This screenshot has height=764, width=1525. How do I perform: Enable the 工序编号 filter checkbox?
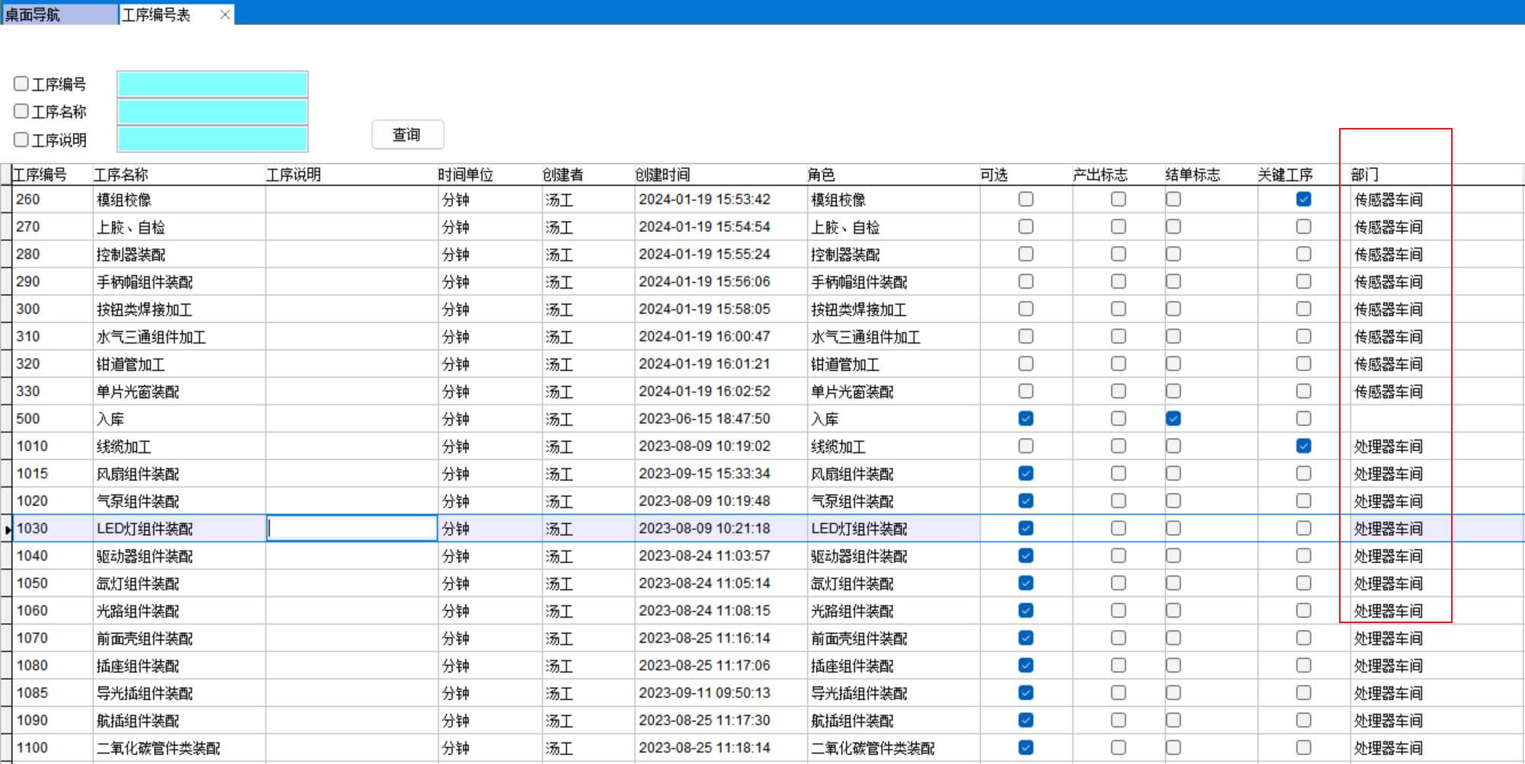tap(21, 84)
